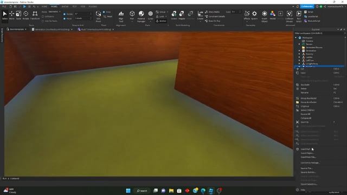Open Collision Groups editor

click(x=289, y=16)
